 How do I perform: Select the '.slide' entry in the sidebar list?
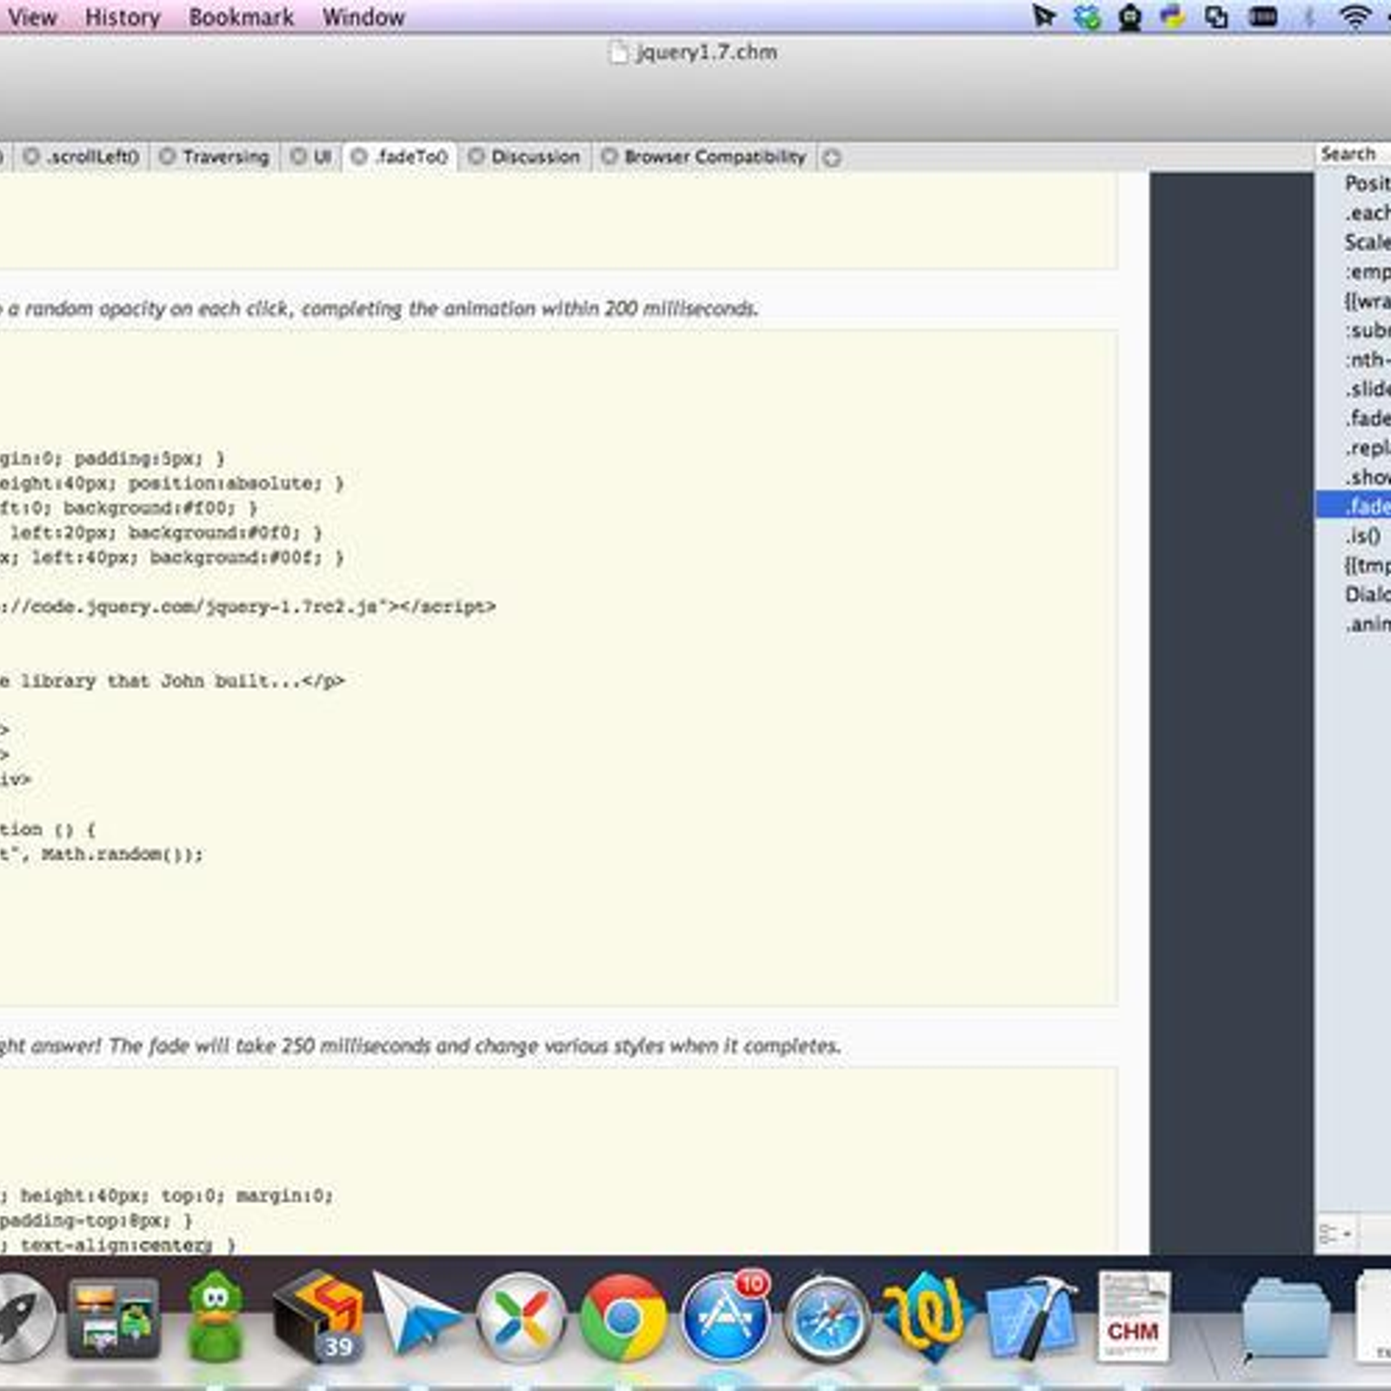[1354, 389]
